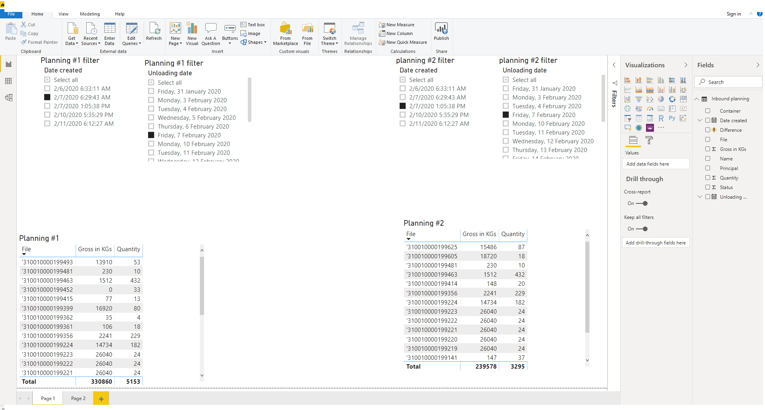765x410 pixels.
Task: Click the Refresh ribbon icon
Action: pos(154,31)
